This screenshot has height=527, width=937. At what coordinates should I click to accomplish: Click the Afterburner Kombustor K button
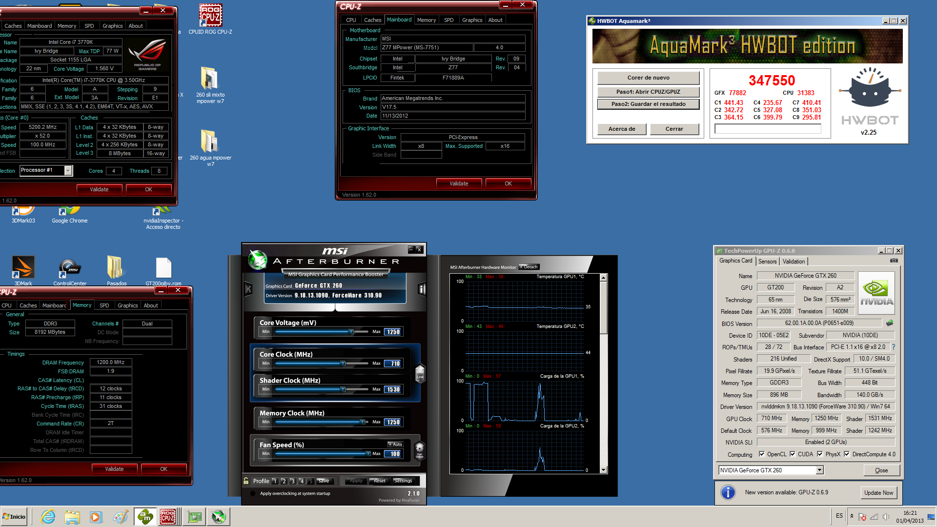pos(248,289)
